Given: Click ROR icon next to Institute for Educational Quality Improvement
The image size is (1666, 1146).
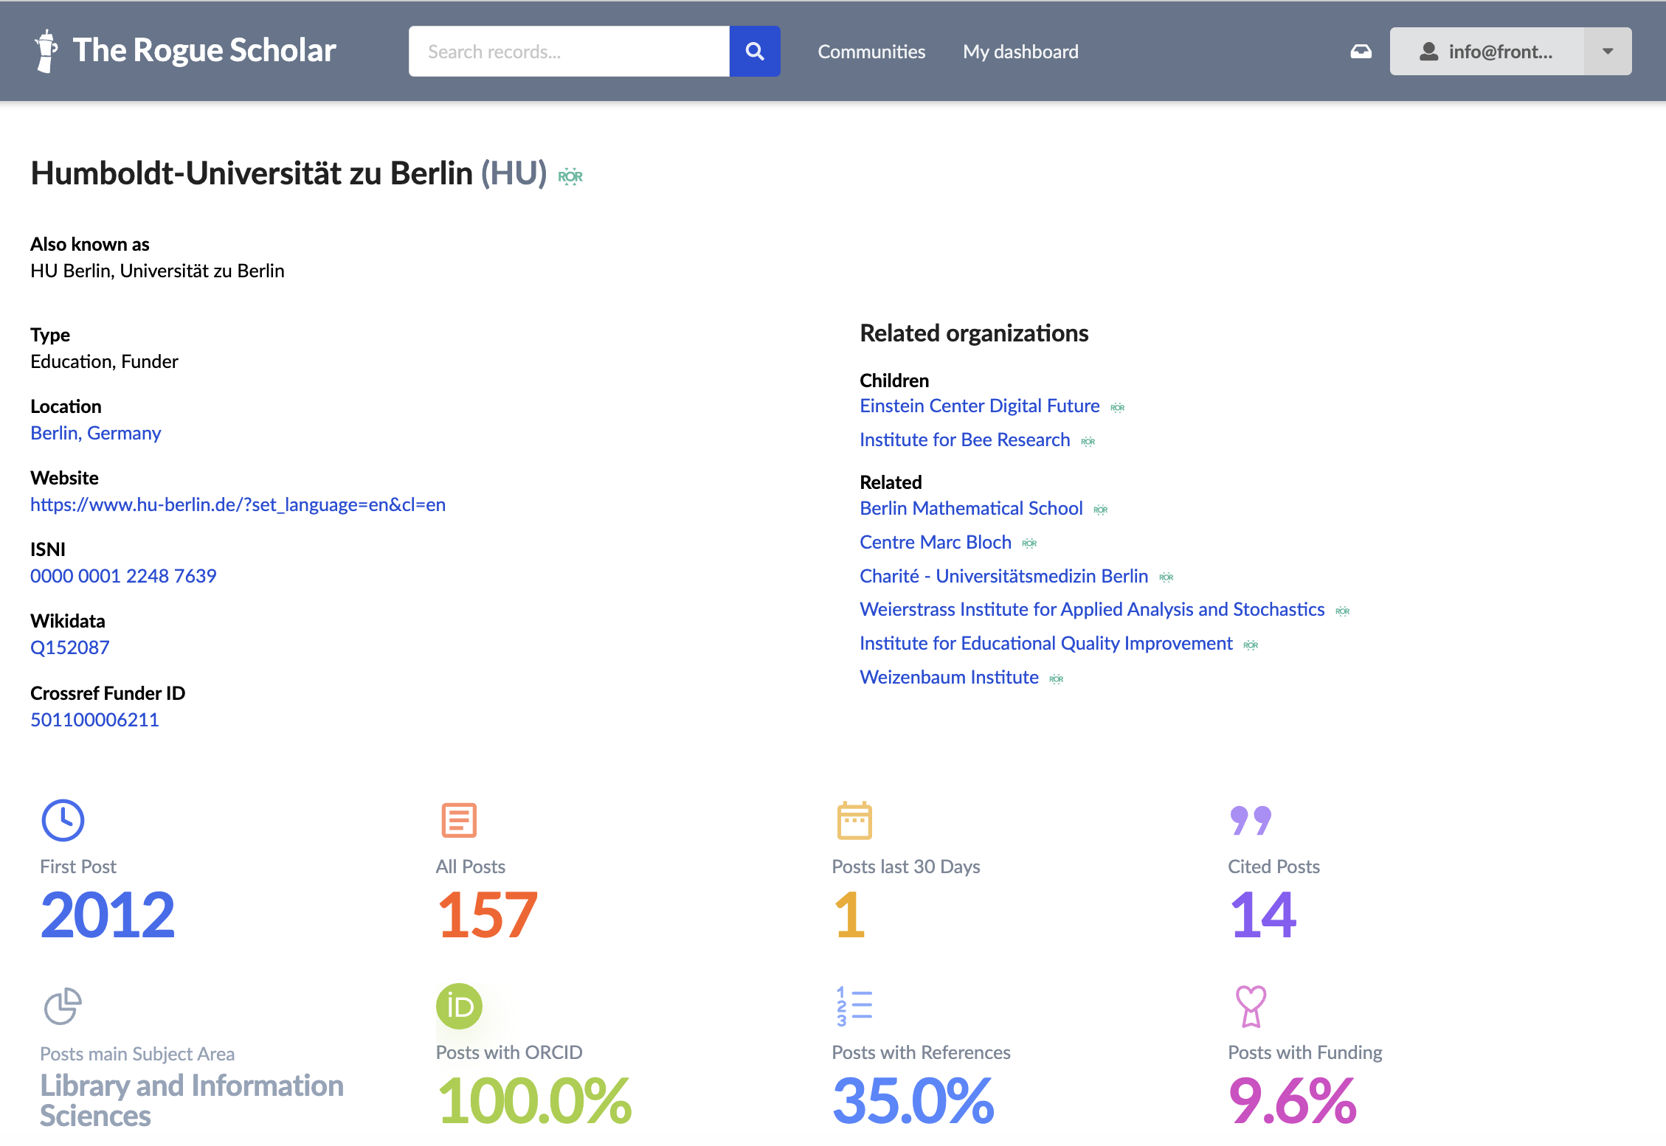Looking at the screenshot, I should pyautogui.click(x=1251, y=645).
